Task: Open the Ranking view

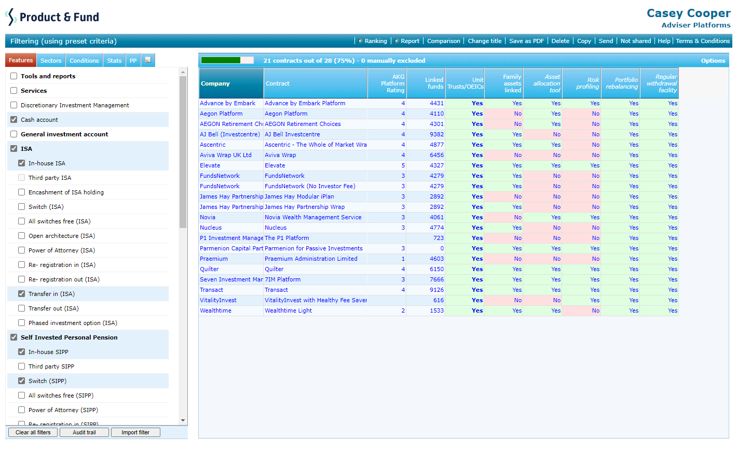Action: 373,41
